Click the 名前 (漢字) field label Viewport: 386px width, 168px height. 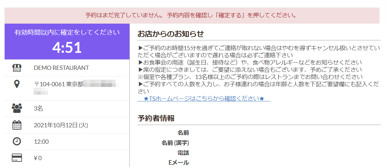[175, 143]
